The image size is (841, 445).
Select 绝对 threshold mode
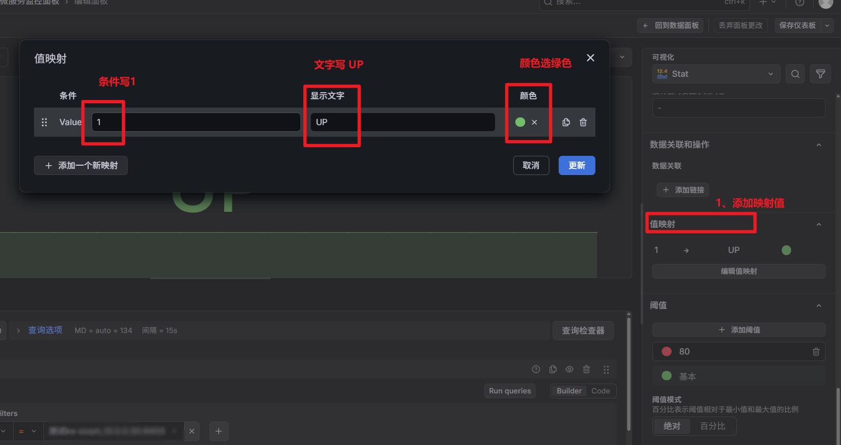pyautogui.click(x=672, y=426)
